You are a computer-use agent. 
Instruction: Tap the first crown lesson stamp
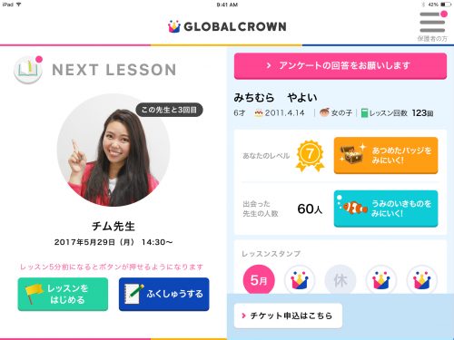point(300,280)
